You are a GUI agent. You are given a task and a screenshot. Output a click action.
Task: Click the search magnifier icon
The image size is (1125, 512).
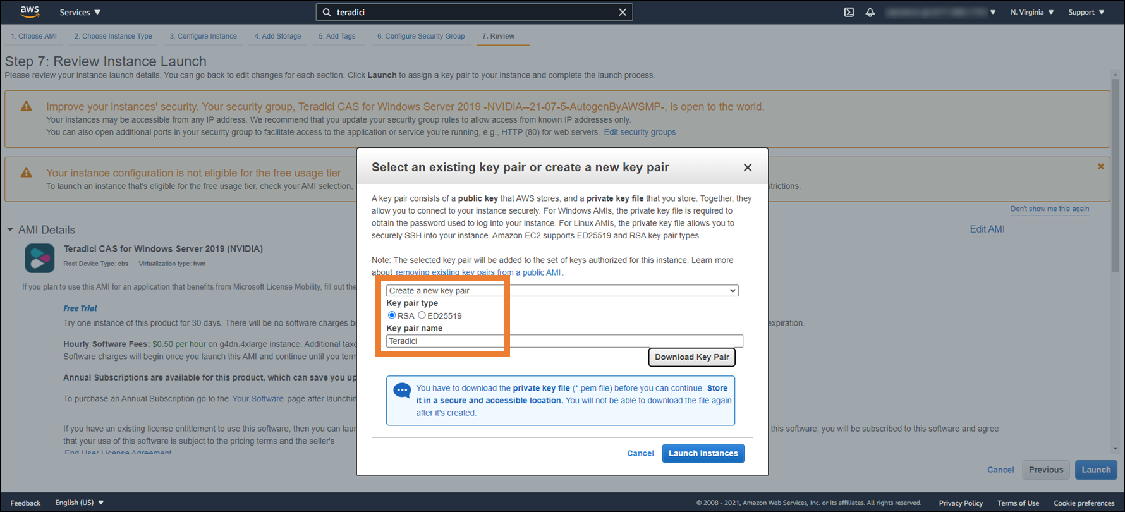click(x=327, y=12)
